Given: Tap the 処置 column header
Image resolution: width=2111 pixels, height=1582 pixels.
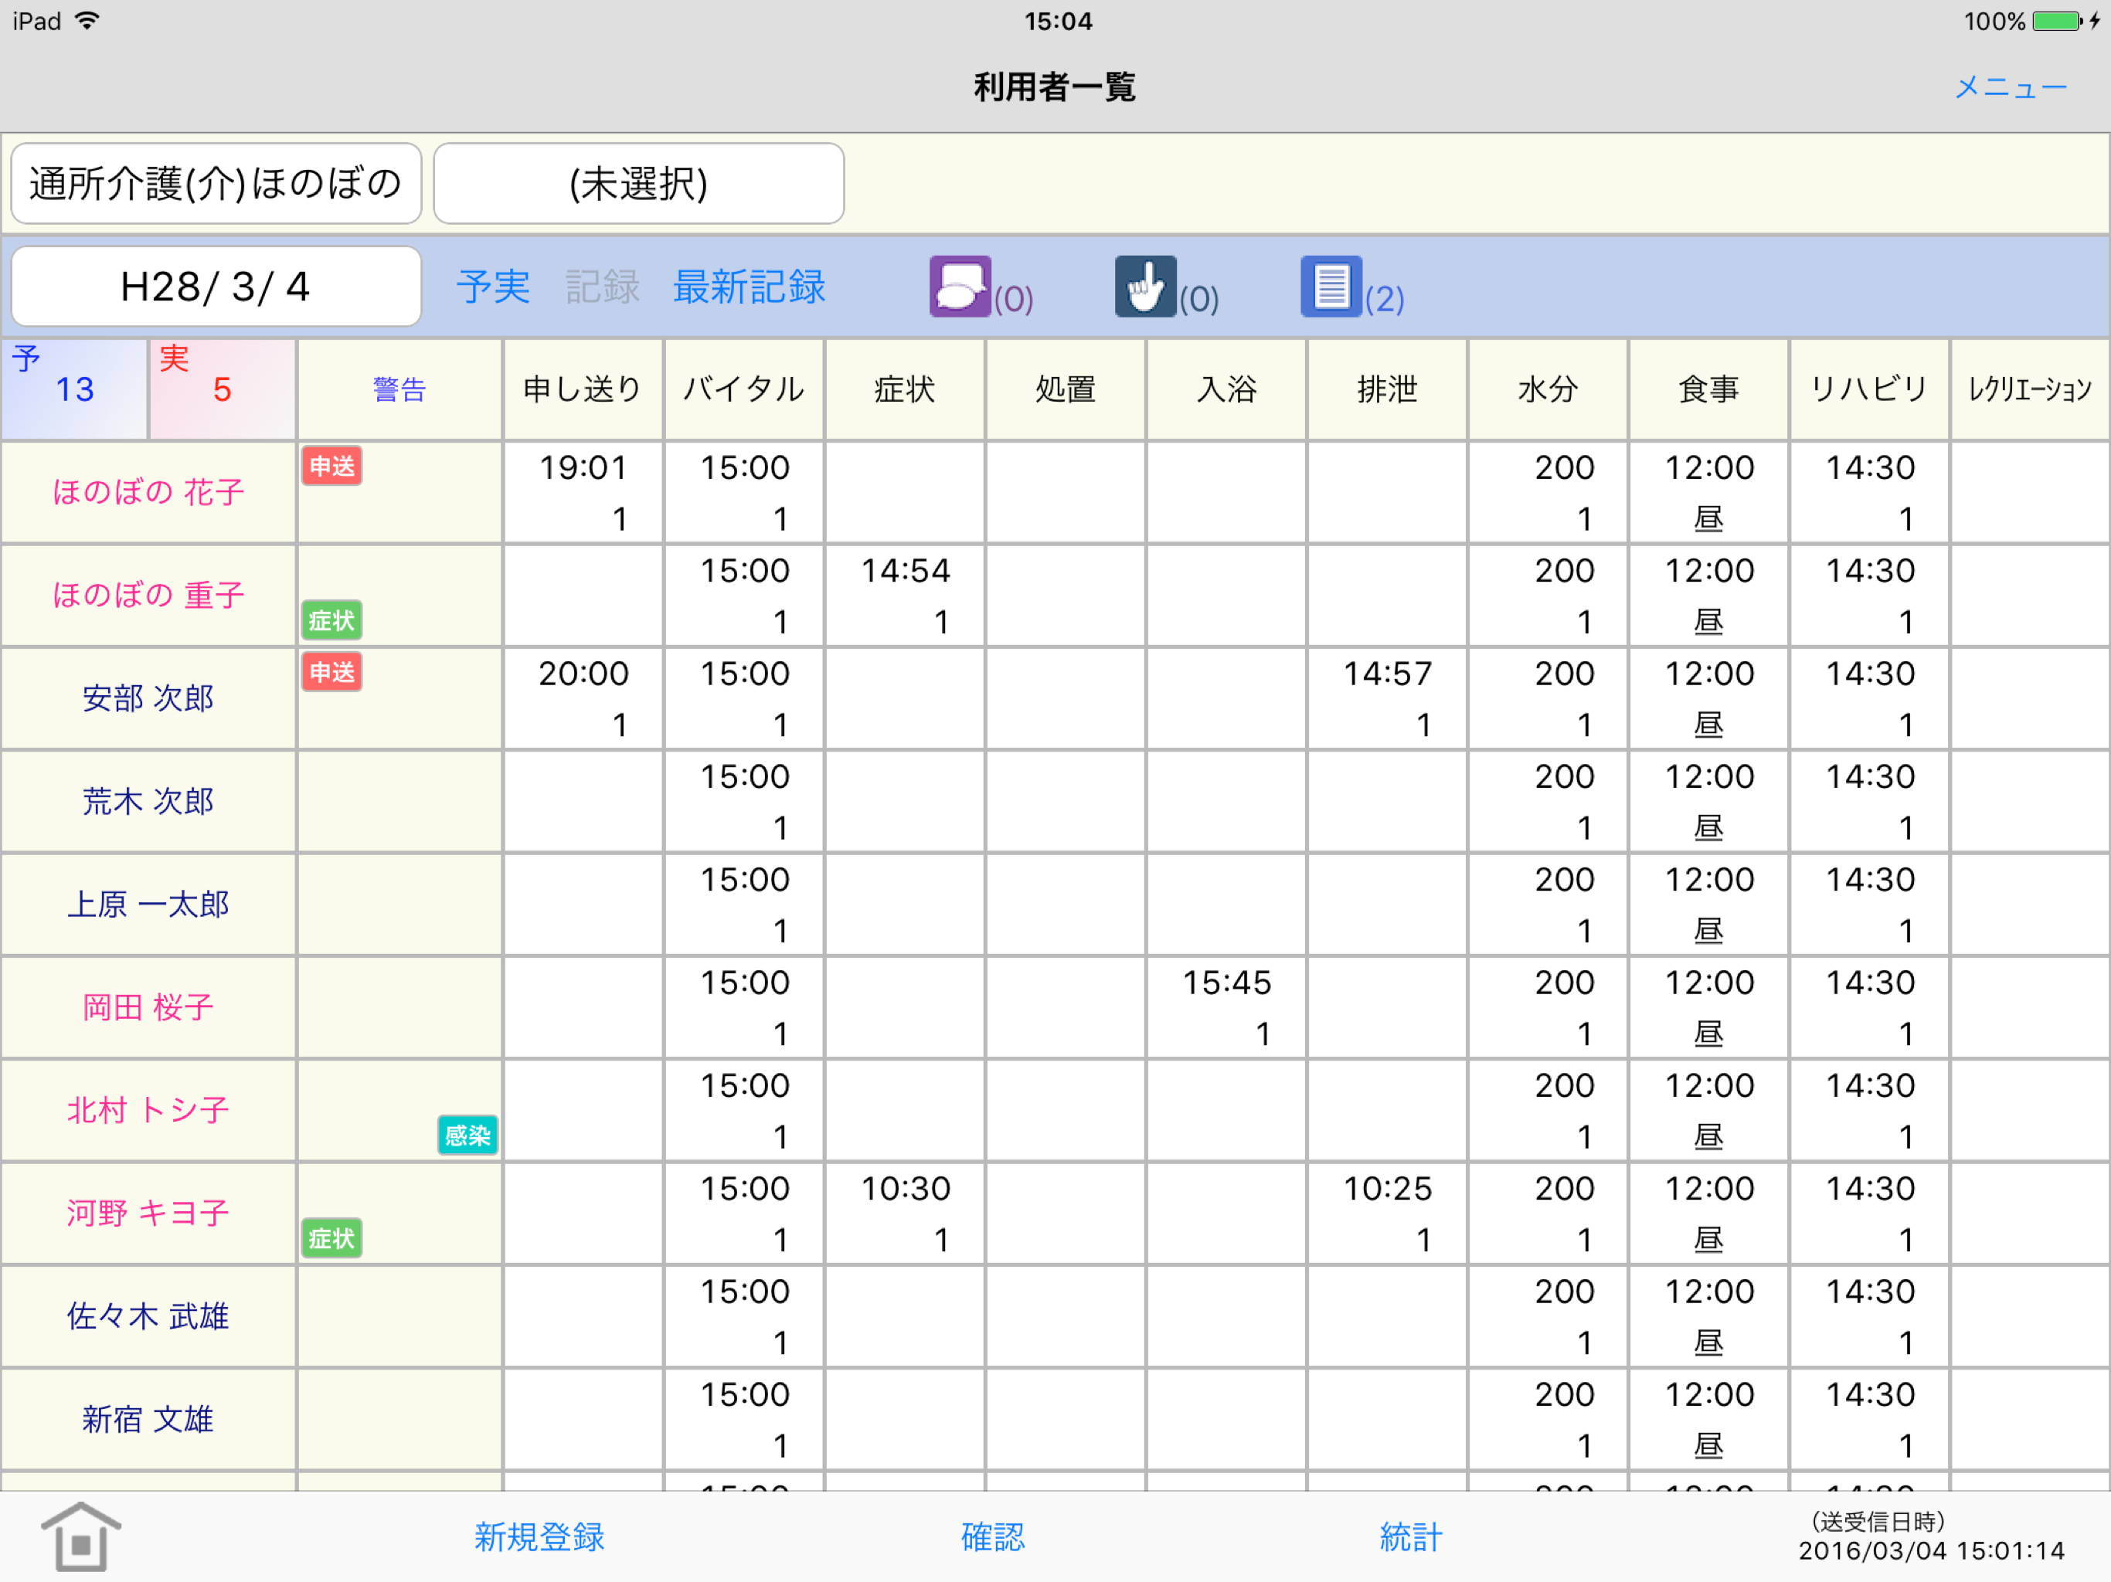Looking at the screenshot, I should point(1066,389).
